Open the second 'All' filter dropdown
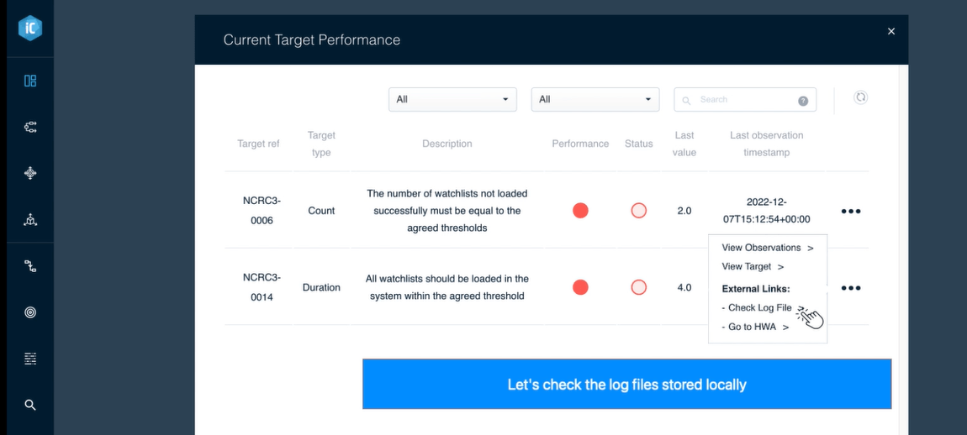The width and height of the screenshot is (967, 435). pyautogui.click(x=594, y=99)
